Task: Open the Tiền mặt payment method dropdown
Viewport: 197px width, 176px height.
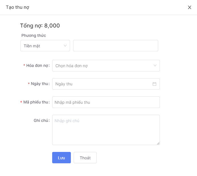Action: tap(43, 46)
